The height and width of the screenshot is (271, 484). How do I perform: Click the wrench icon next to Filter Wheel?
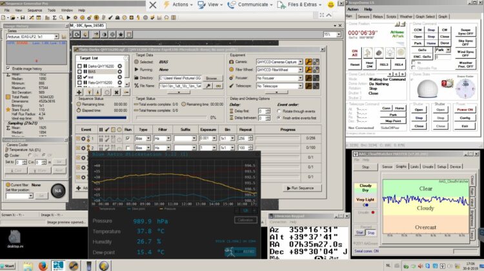(308, 70)
